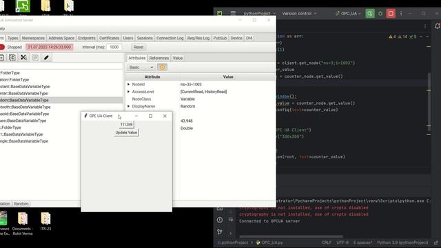
Task: Expand the DisplayName attribute row
Action: click(129, 106)
